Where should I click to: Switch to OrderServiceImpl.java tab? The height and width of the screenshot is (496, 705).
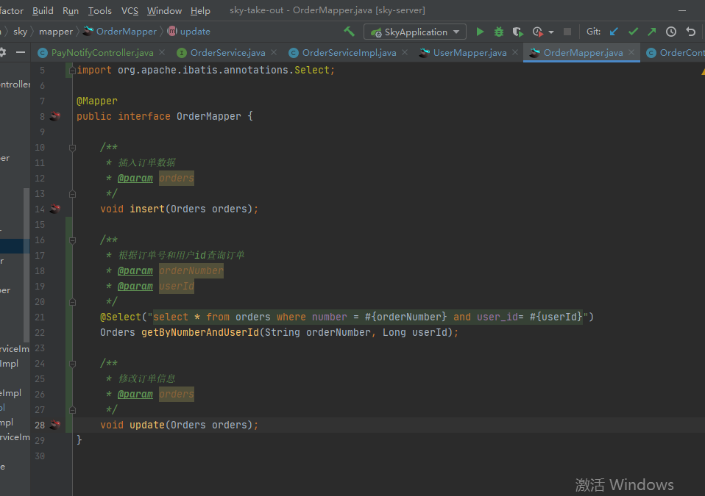(x=349, y=52)
